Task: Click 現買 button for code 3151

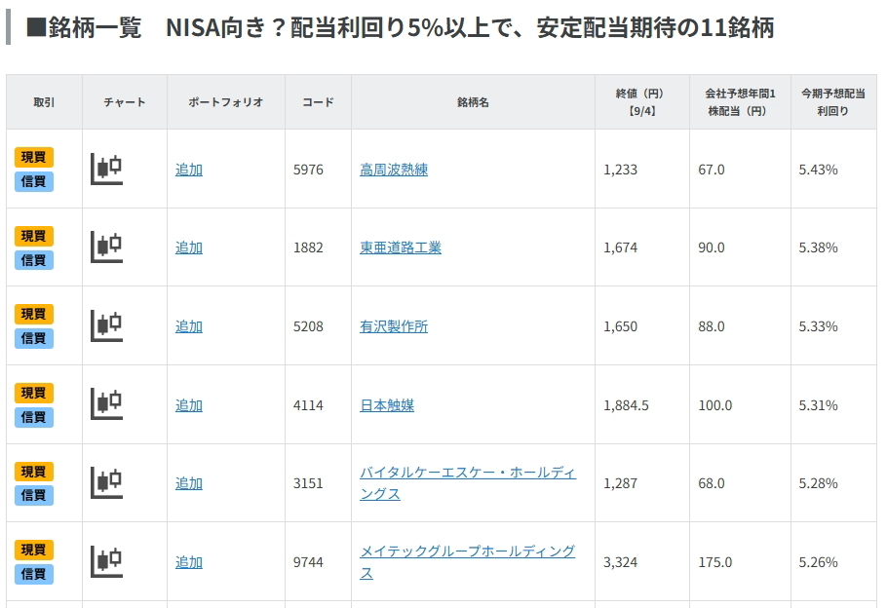Action: coord(34,472)
